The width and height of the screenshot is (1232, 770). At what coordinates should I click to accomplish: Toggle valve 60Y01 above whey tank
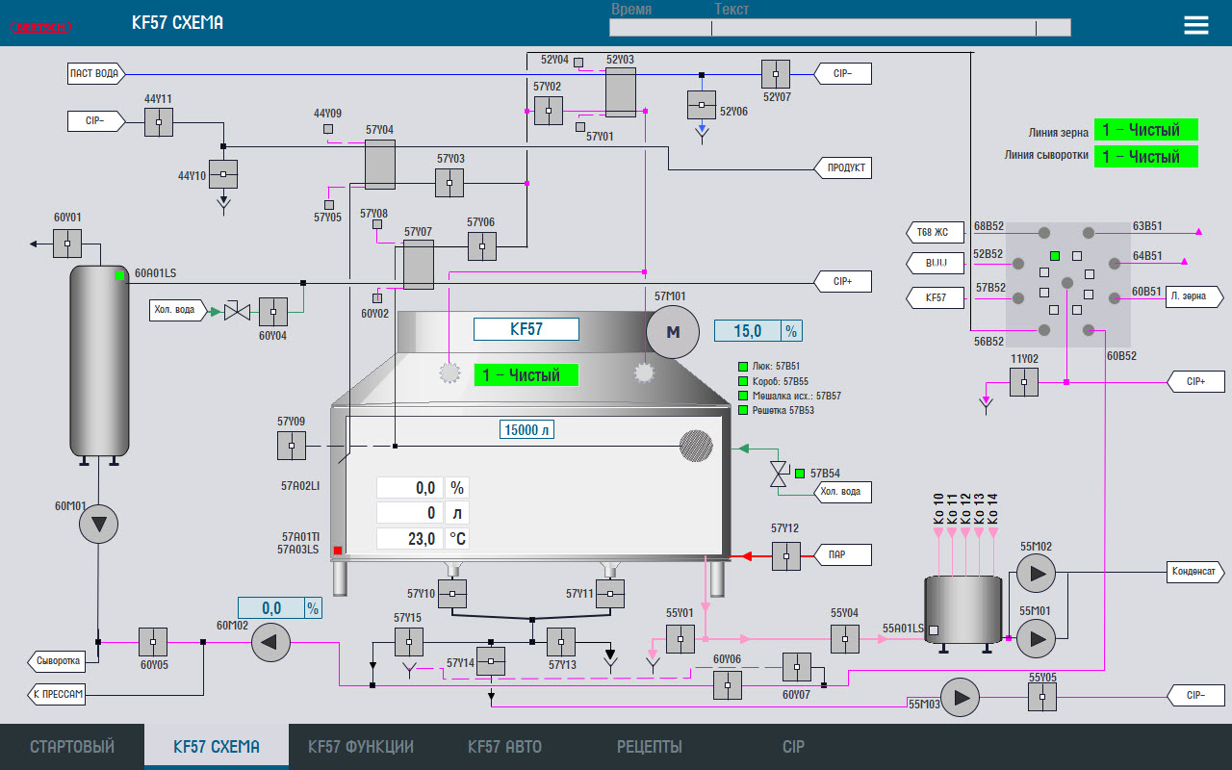67,244
